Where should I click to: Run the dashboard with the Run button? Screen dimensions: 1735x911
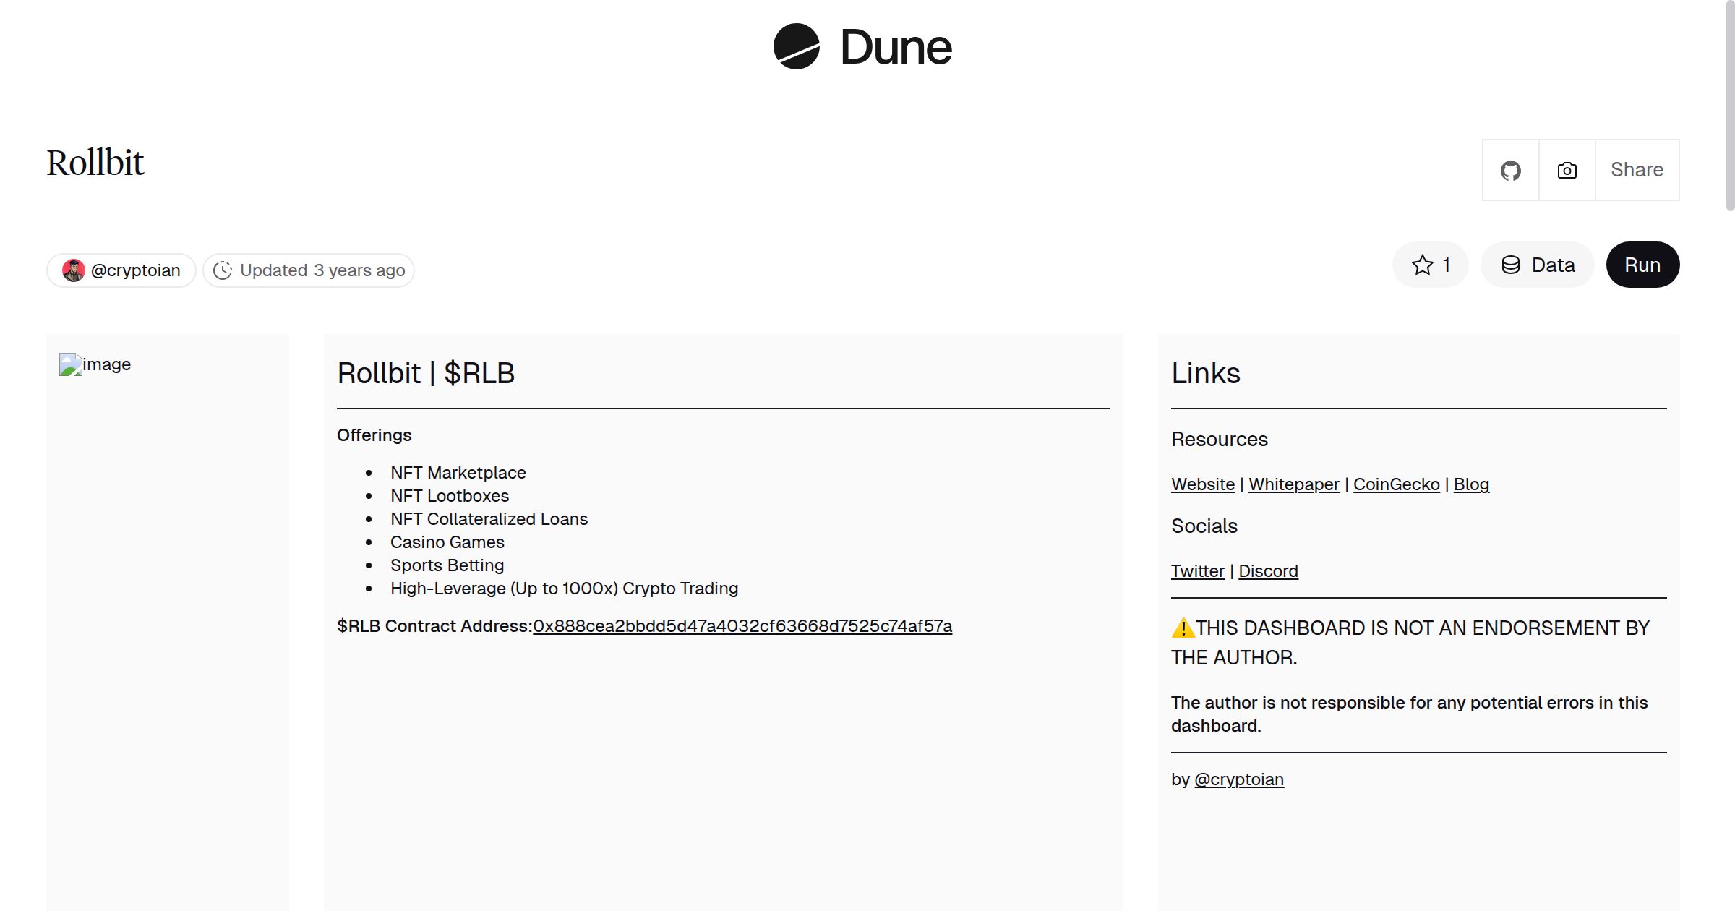[x=1642, y=265]
